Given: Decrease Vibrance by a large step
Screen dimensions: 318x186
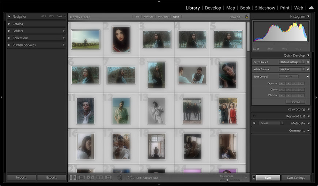Looking at the screenshot, I should coord(282,95).
